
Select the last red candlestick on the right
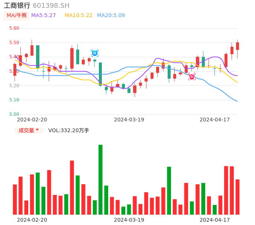click(238, 46)
